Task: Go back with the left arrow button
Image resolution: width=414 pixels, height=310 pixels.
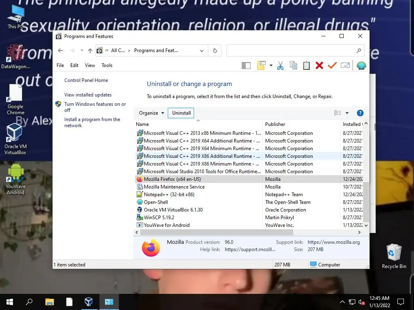Action: (60, 50)
